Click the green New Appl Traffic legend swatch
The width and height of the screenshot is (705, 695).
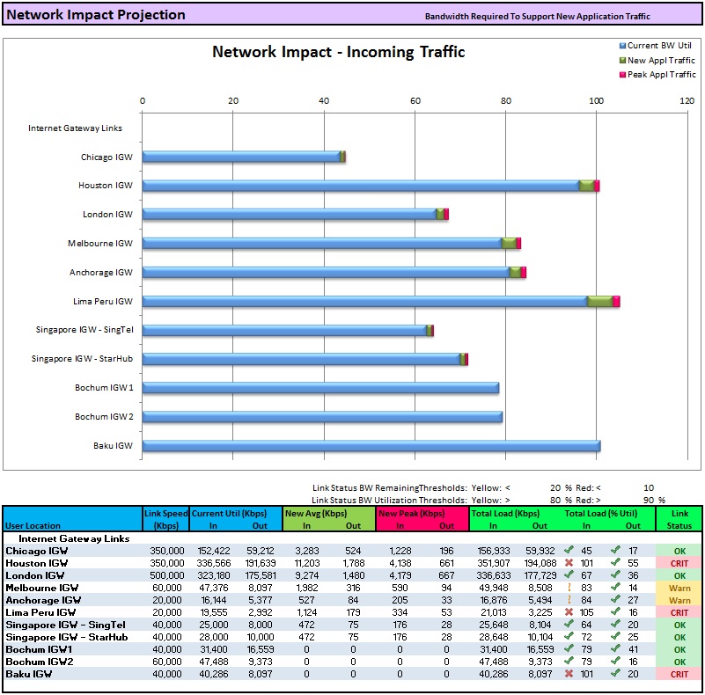point(623,61)
